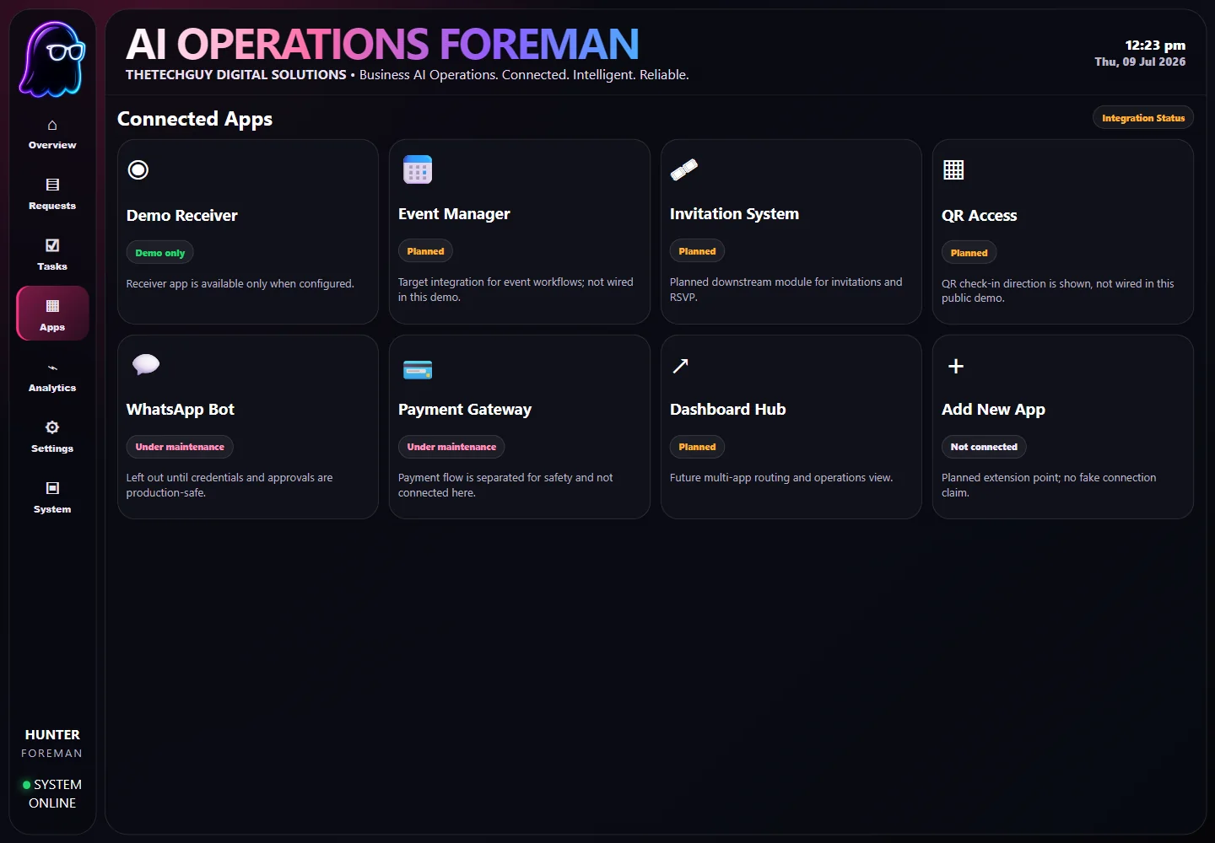Click the Dashboard Hub arrow icon

tap(680, 366)
